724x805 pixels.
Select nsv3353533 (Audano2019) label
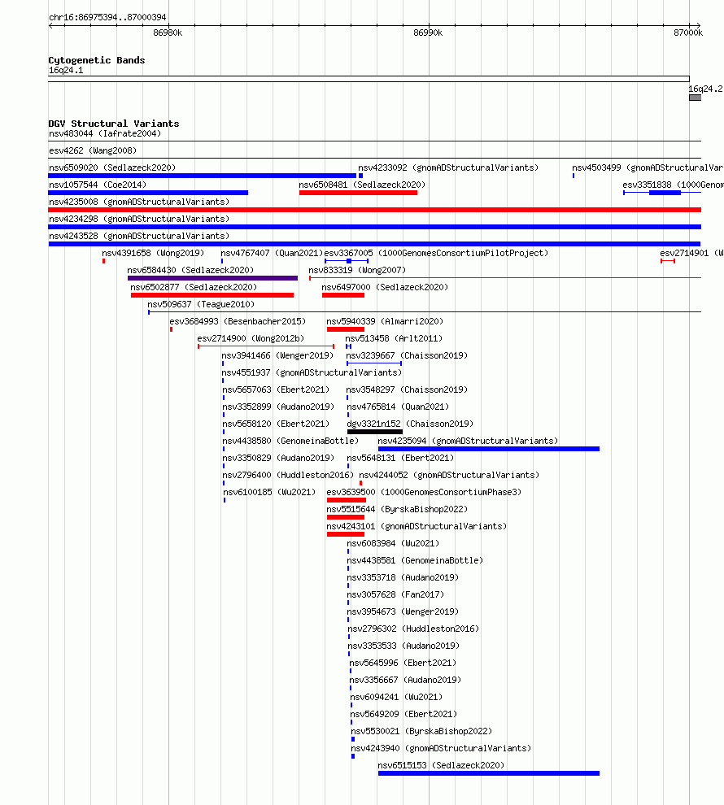[403, 646]
